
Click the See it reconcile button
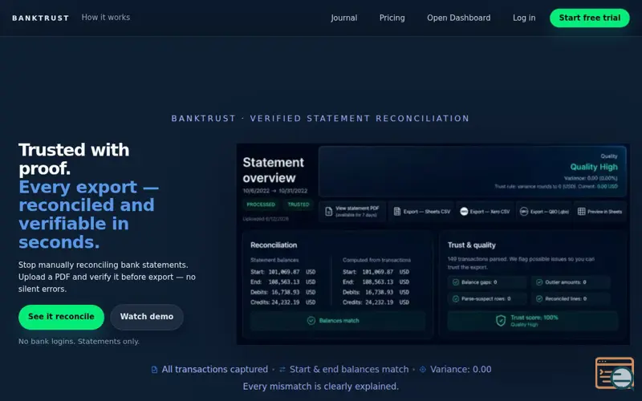tap(61, 317)
